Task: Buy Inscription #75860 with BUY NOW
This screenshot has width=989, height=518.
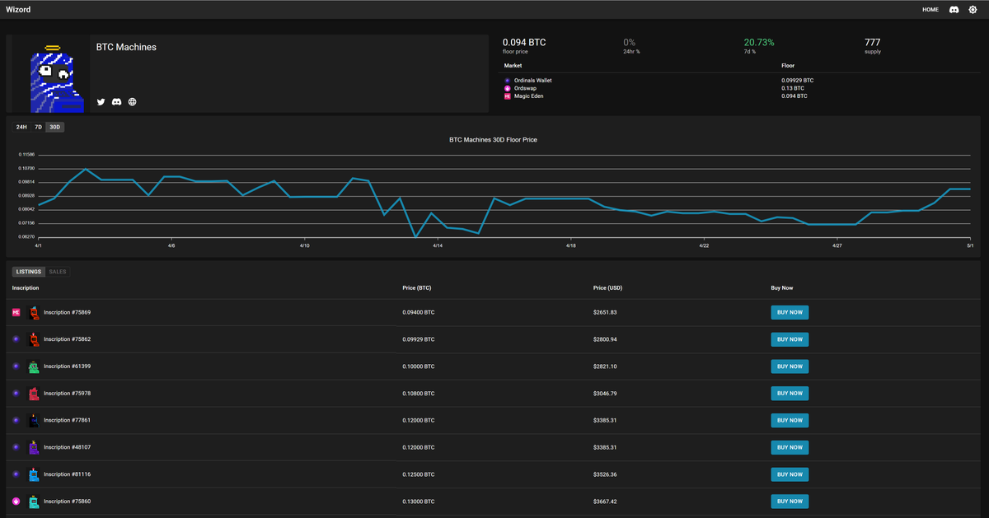Action: click(790, 502)
